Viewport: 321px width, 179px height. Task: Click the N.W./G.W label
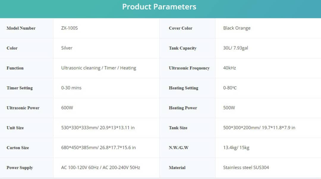pyautogui.click(x=179, y=148)
